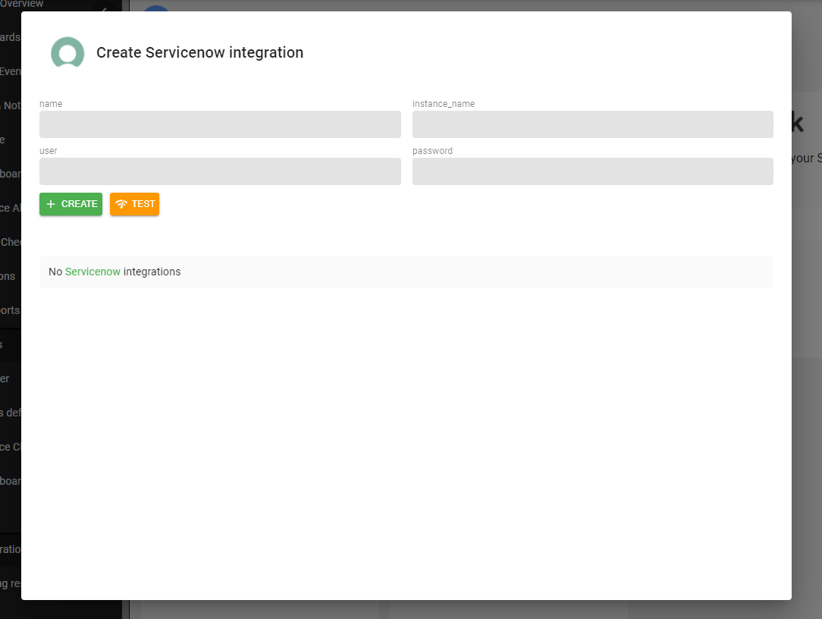The width and height of the screenshot is (822, 619).
Task: Click the CREATE button
Action: click(71, 204)
